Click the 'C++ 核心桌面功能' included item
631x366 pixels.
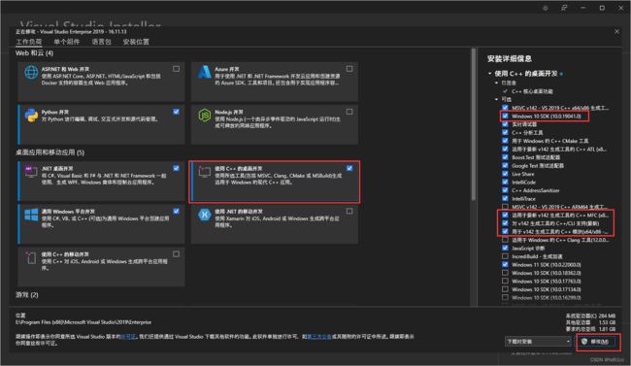click(532, 91)
